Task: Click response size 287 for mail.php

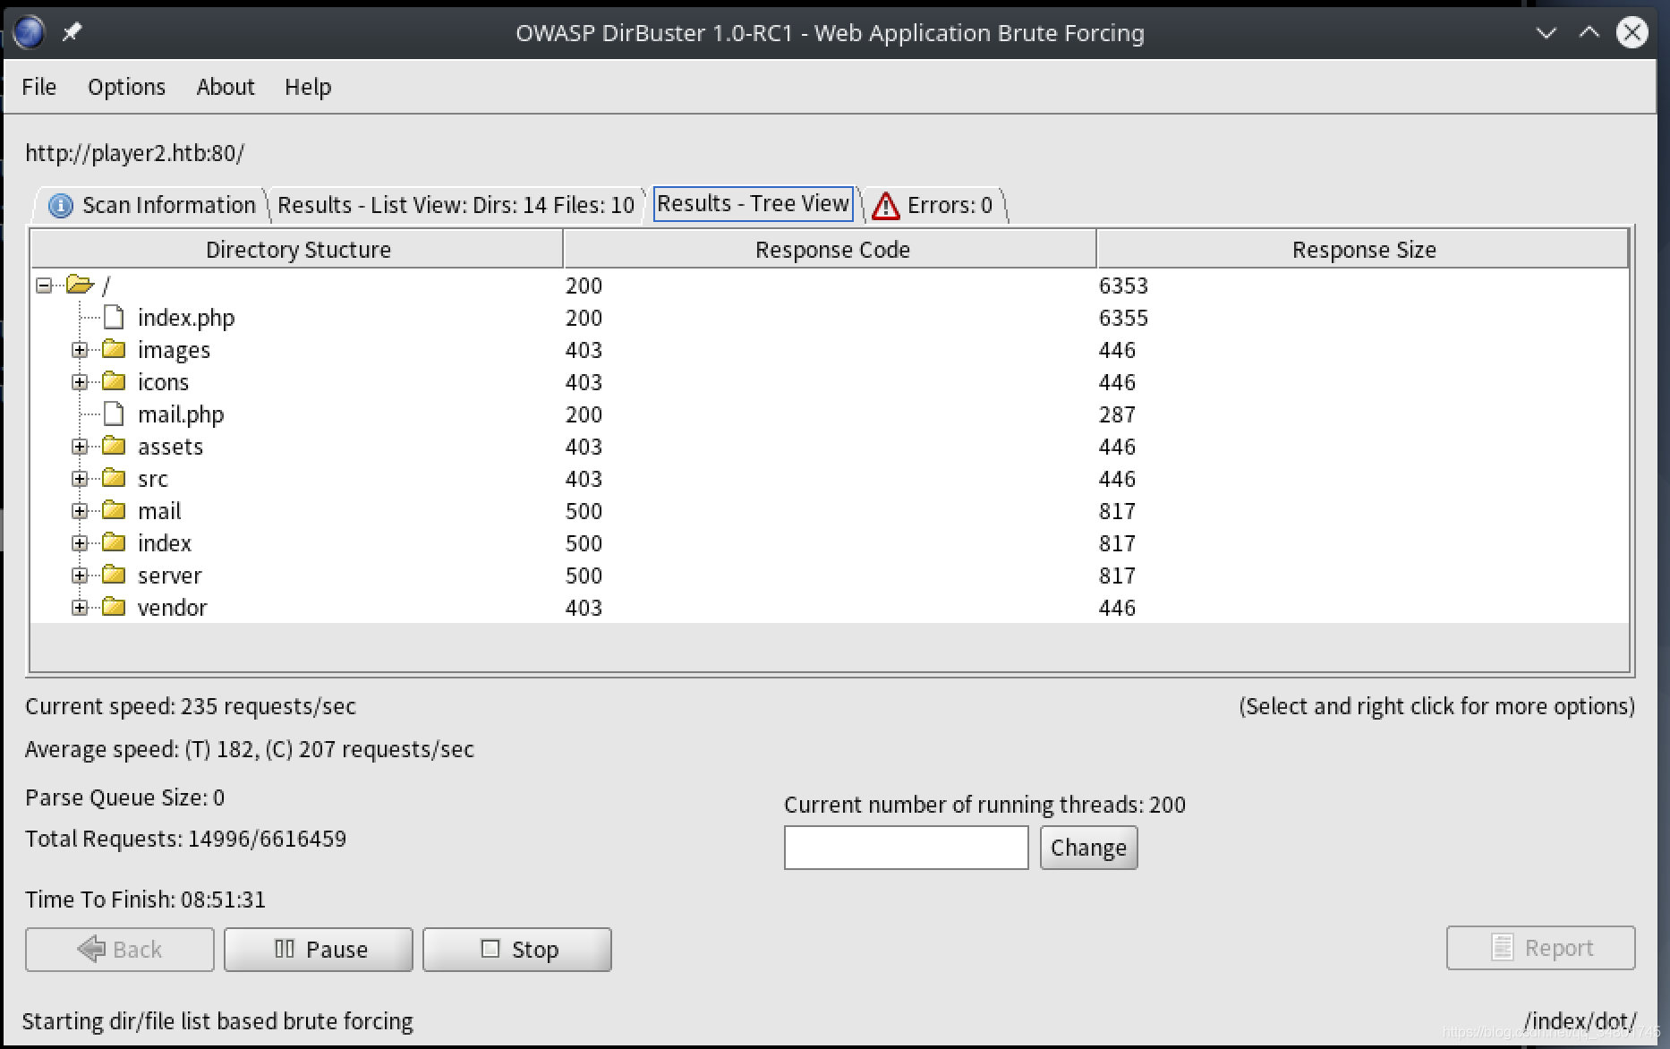Action: pos(1117,414)
